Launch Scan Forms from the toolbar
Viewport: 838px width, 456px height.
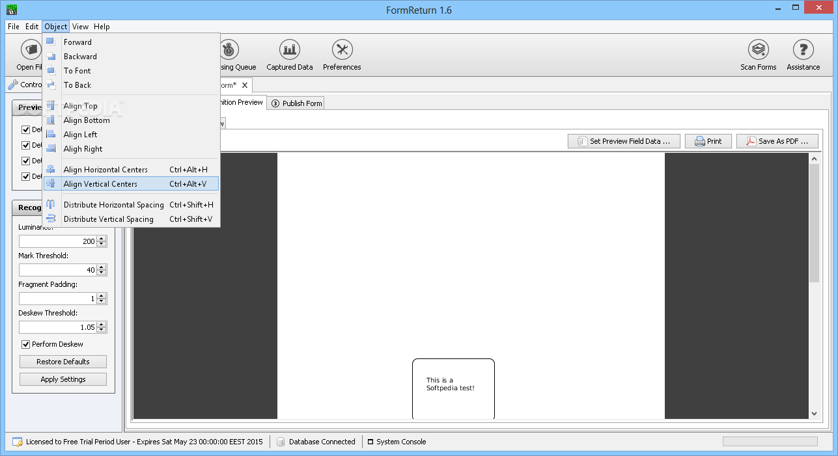759,49
